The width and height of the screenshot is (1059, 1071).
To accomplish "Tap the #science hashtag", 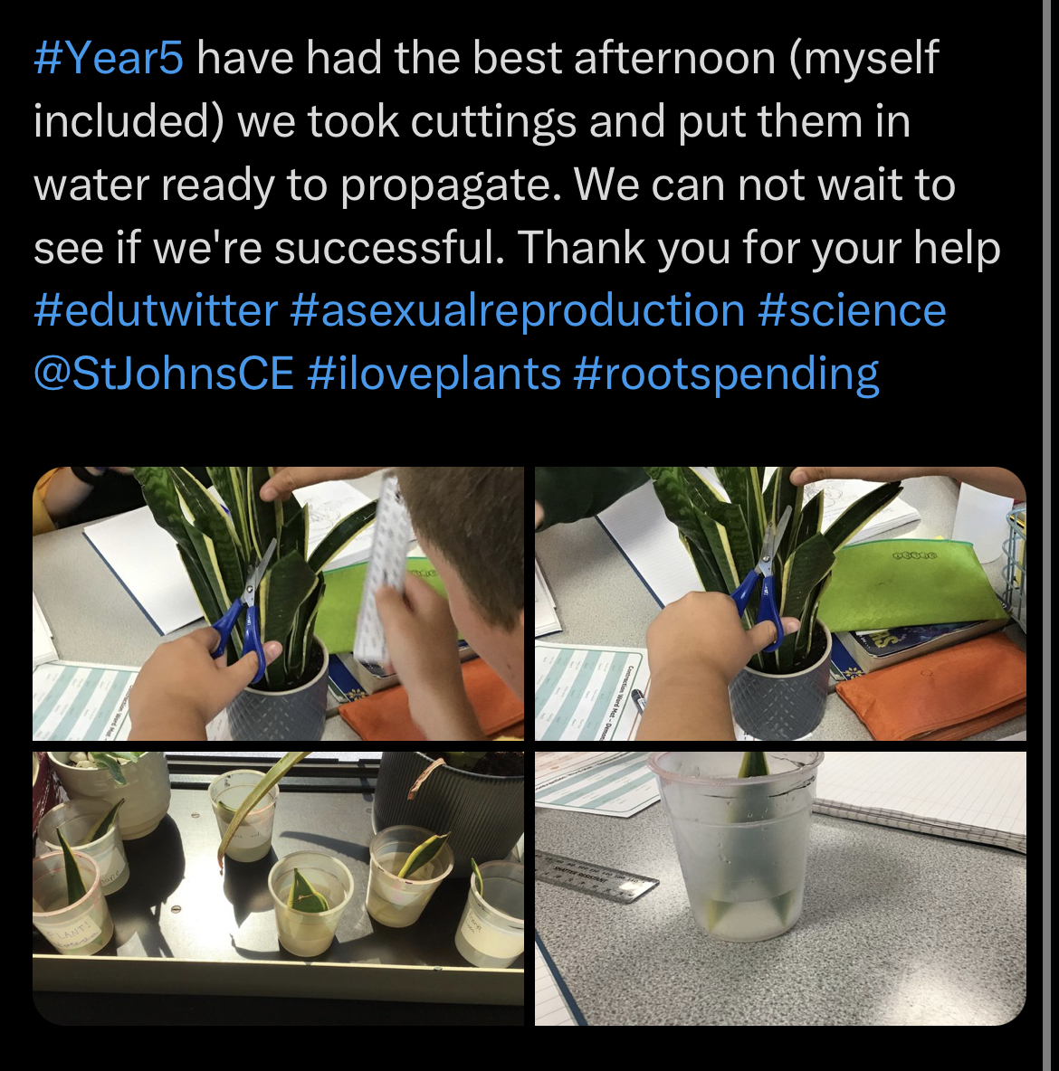I will (x=852, y=311).
